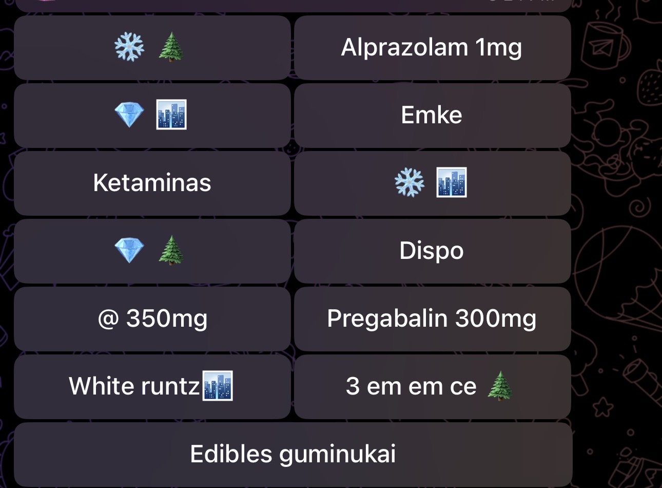Select the @ 350mg button
This screenshot has width=662, height=488.
[152, 319]
